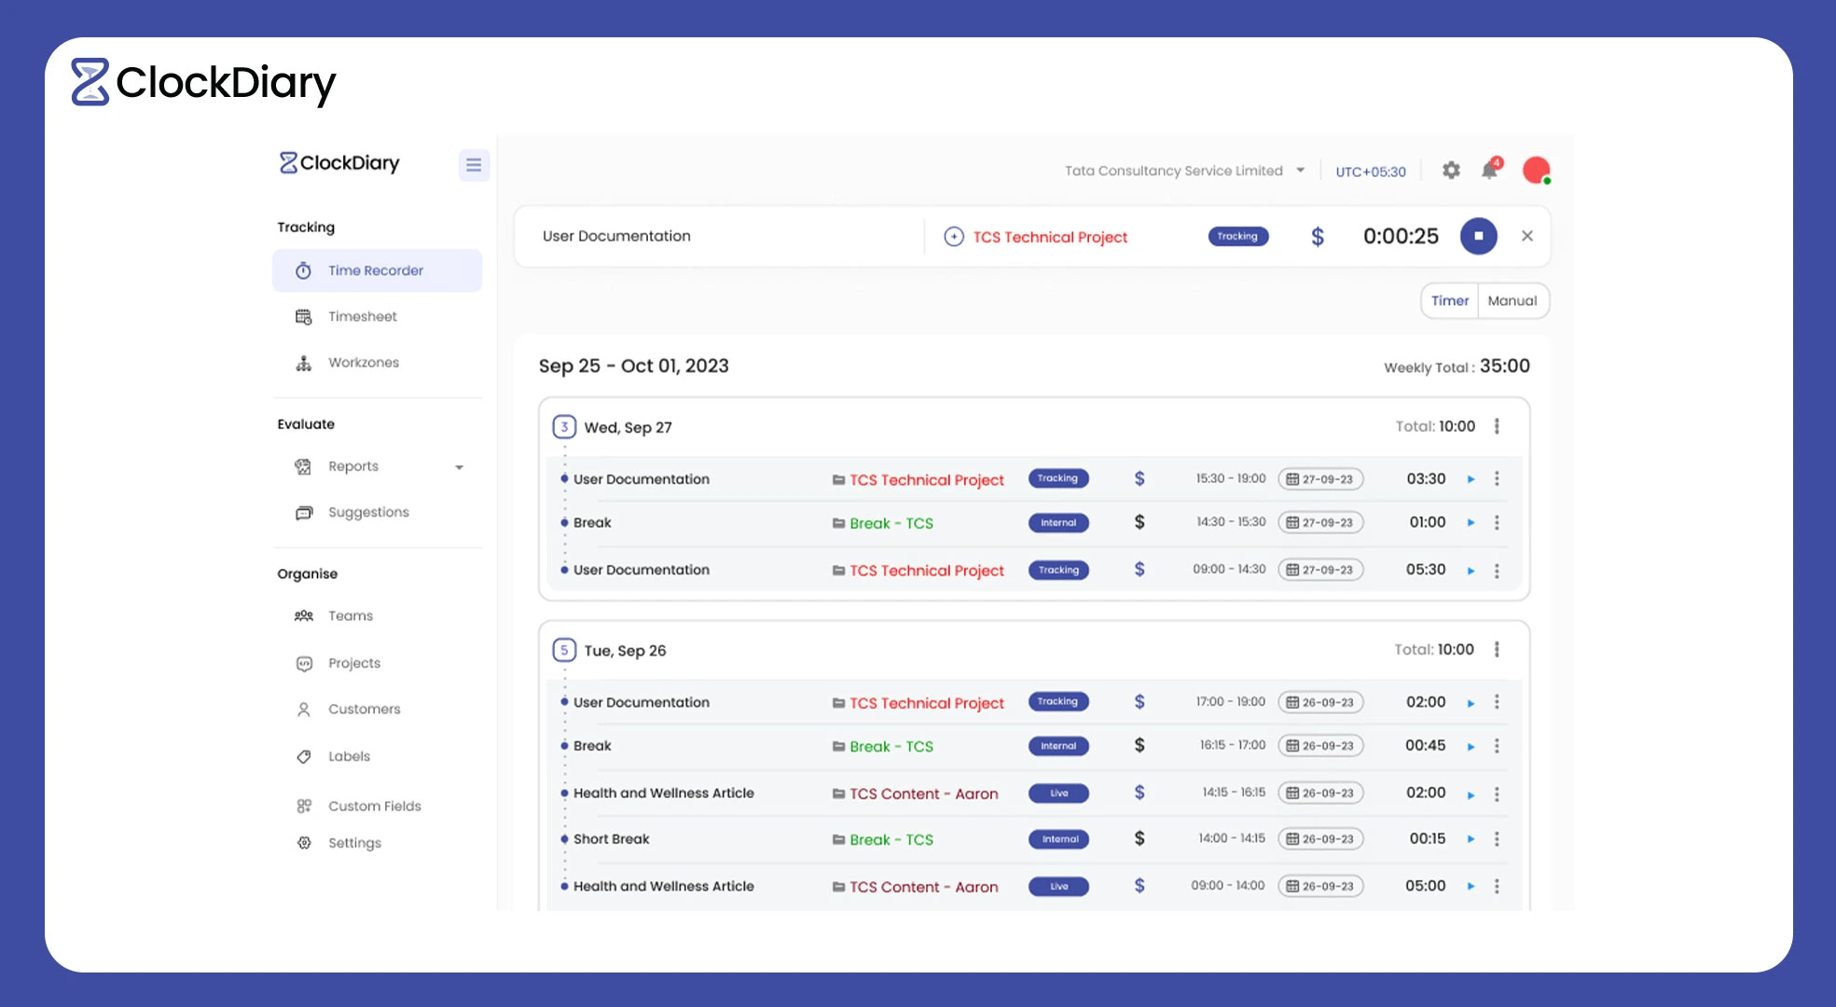The image size is (1836, 1007).
Task: Click the plus icon next to TCS Technical Project
Action: click(x=953, y=237)
